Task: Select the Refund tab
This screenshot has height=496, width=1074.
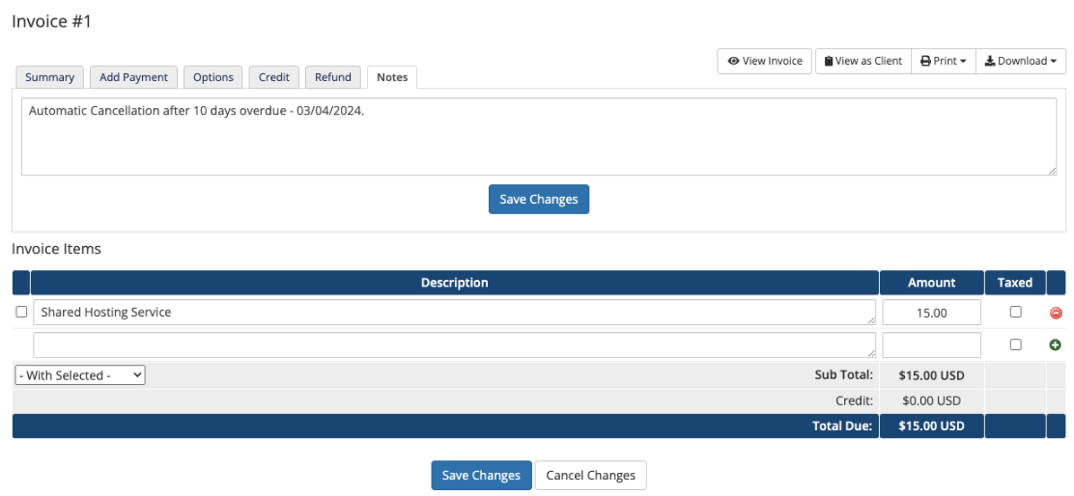Action: click(333, 77)
